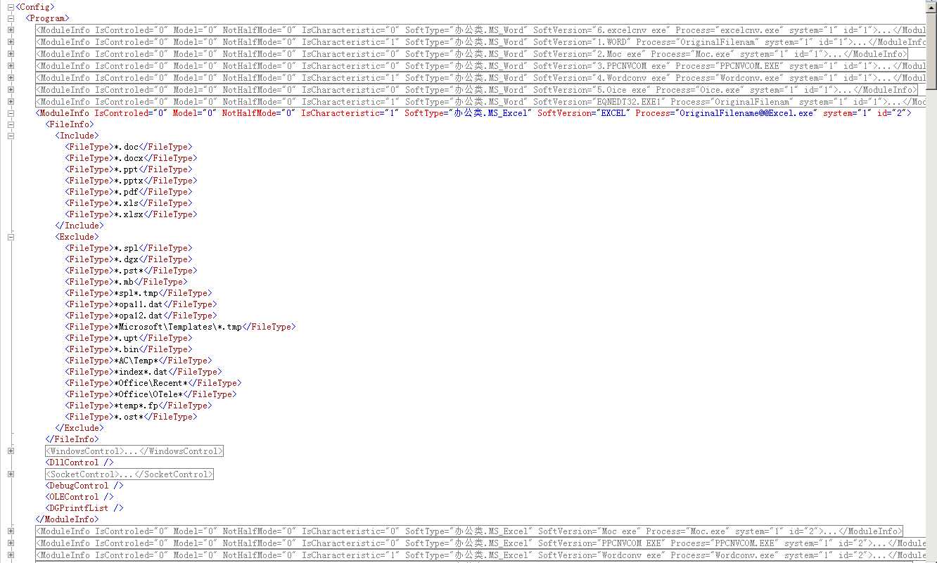Click the collapsed SocketControl tag text
The width and height of the screenshot is (937, 563).
[129, 474]
